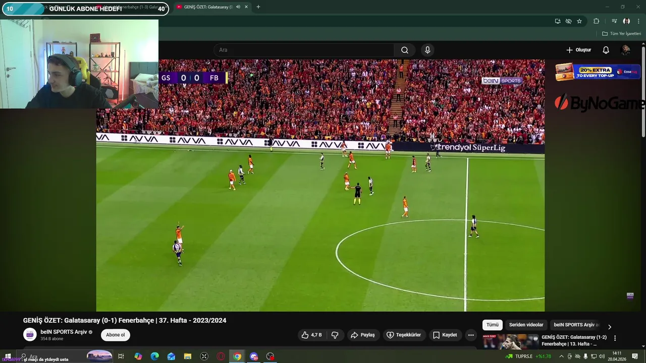Viewport: 646px width, 363px height.
Task: Click the video player area to pause
Action: [x=320, y=186]
